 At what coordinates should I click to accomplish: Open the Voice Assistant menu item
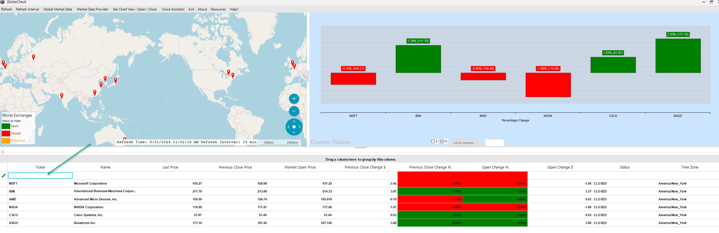[173, 9]
